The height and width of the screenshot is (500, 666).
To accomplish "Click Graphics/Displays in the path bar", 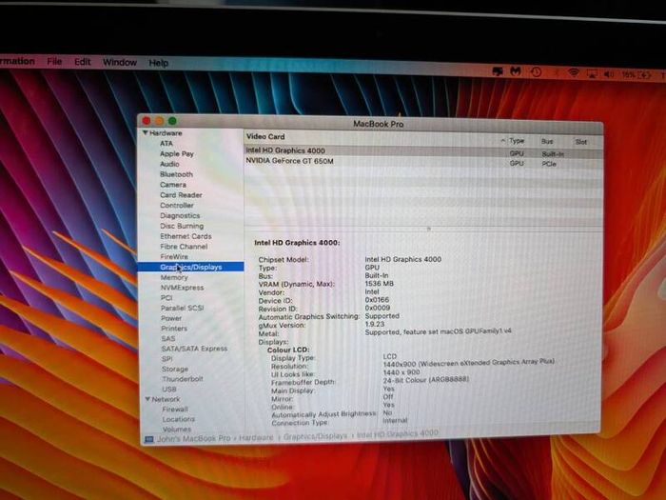I will click(x=315, y=436).
